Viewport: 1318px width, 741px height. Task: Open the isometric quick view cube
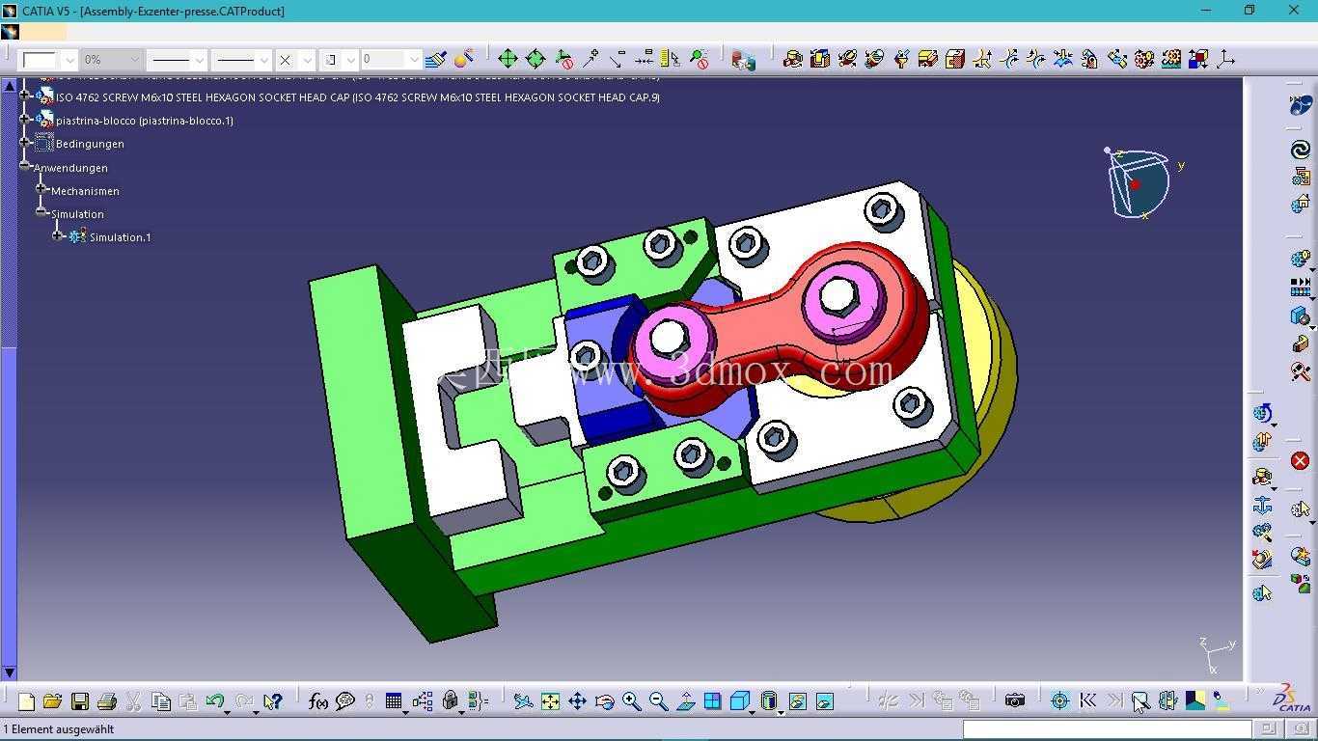740,701
